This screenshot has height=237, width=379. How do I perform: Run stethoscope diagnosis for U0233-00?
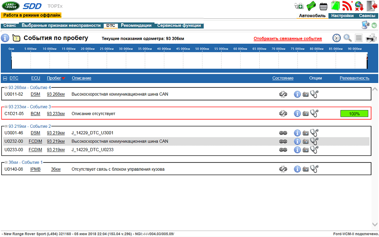tap(314, 150)
